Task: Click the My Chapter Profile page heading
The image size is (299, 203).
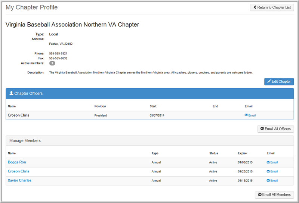Action: coord(31,7)
